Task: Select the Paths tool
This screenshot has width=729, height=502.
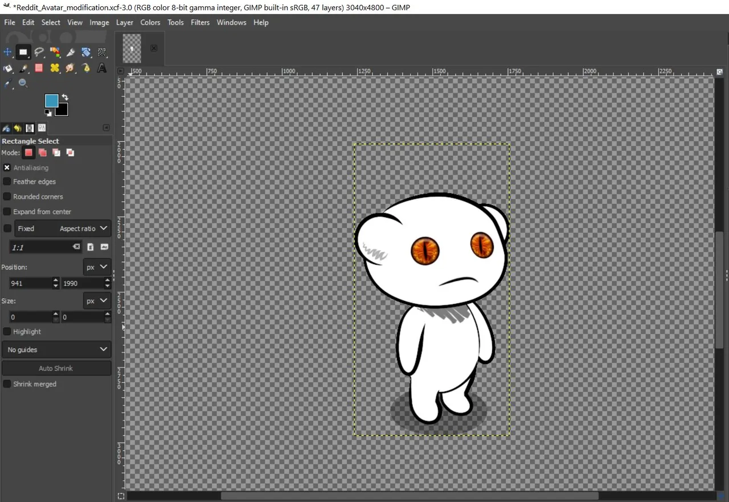Action: [x=86, y=68]
